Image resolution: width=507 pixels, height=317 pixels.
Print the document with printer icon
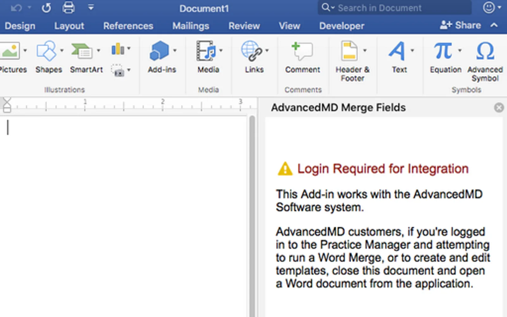click(x=68, y=7)
